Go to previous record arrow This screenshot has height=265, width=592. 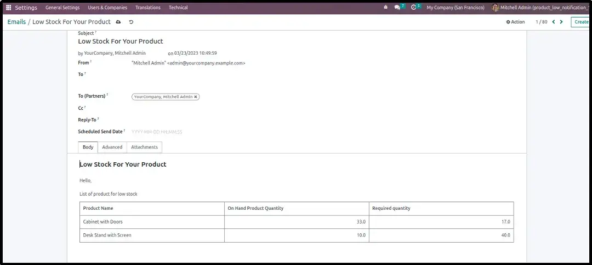(x=554, y=22)
